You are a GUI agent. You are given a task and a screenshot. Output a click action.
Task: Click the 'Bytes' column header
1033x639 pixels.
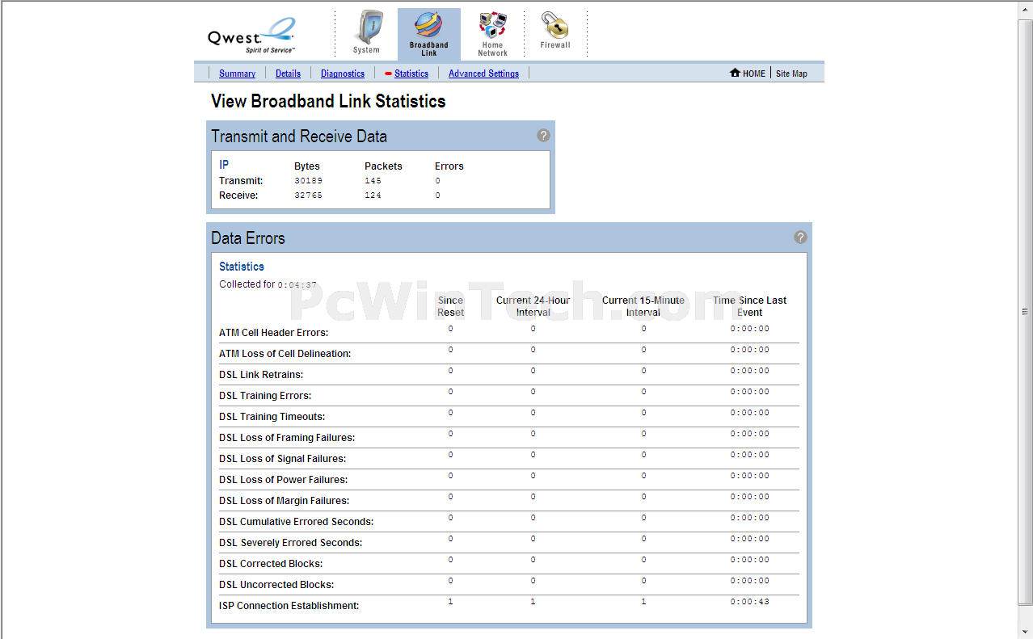pos(307,166)
